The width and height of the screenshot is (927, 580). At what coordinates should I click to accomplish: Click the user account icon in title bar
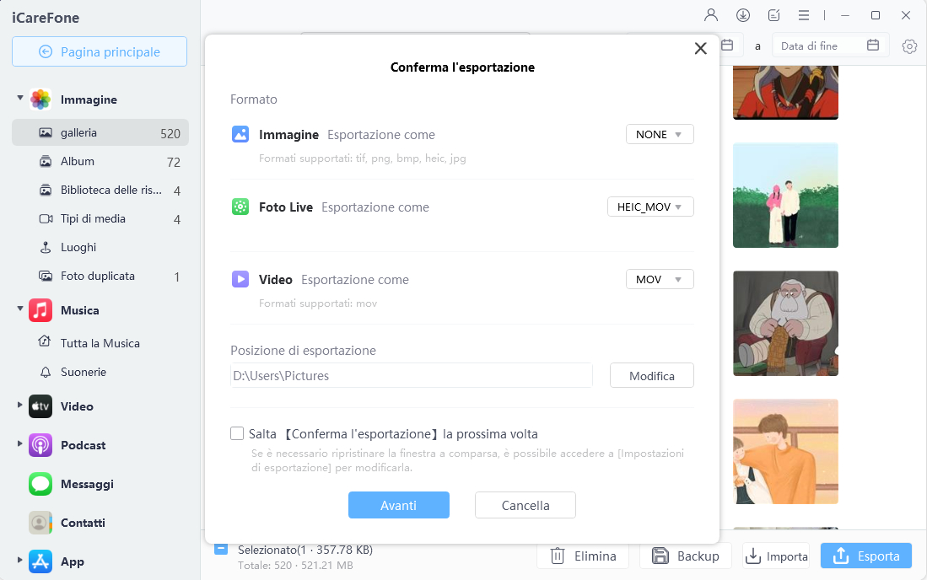[x=711, y=15]
